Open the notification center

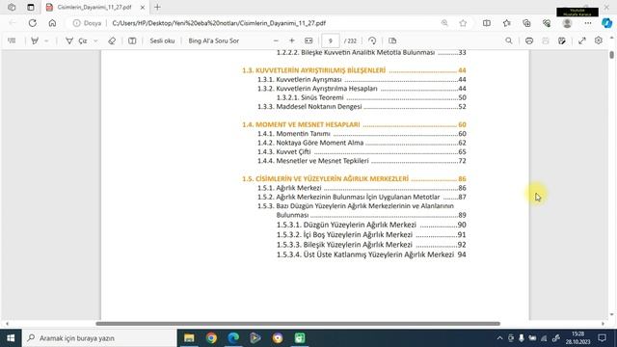(602, 338)
